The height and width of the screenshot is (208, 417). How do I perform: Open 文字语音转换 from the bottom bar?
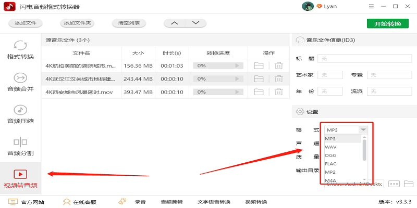click(214, 202)
